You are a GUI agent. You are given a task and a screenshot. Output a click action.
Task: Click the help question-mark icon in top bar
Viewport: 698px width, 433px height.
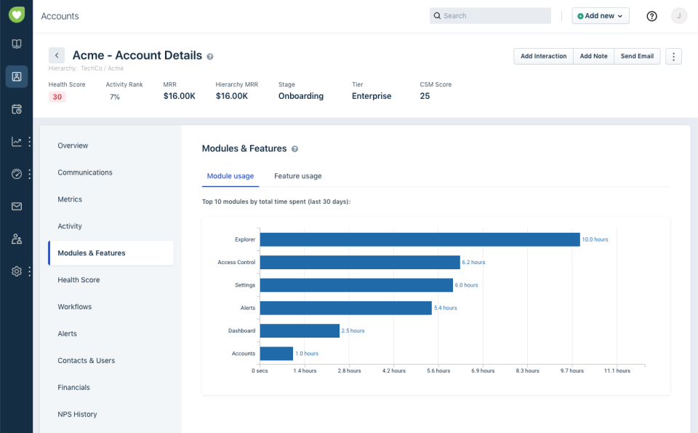(x=651, y=15)
